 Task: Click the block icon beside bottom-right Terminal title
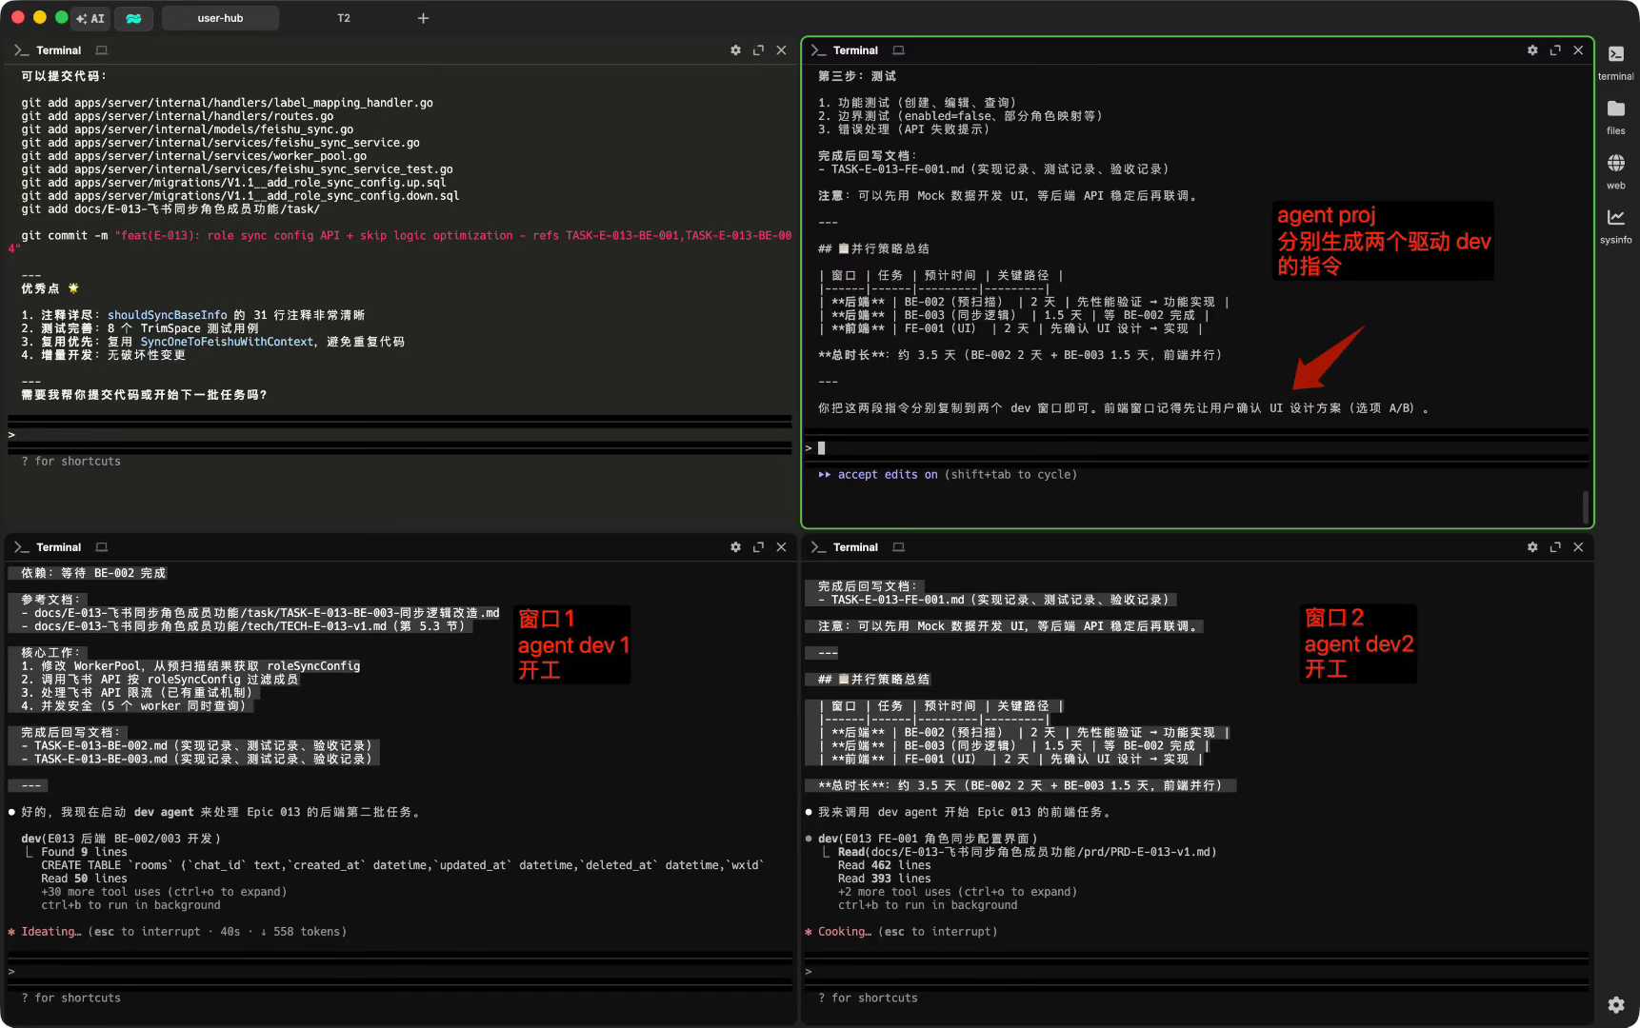tap(898, 547)
